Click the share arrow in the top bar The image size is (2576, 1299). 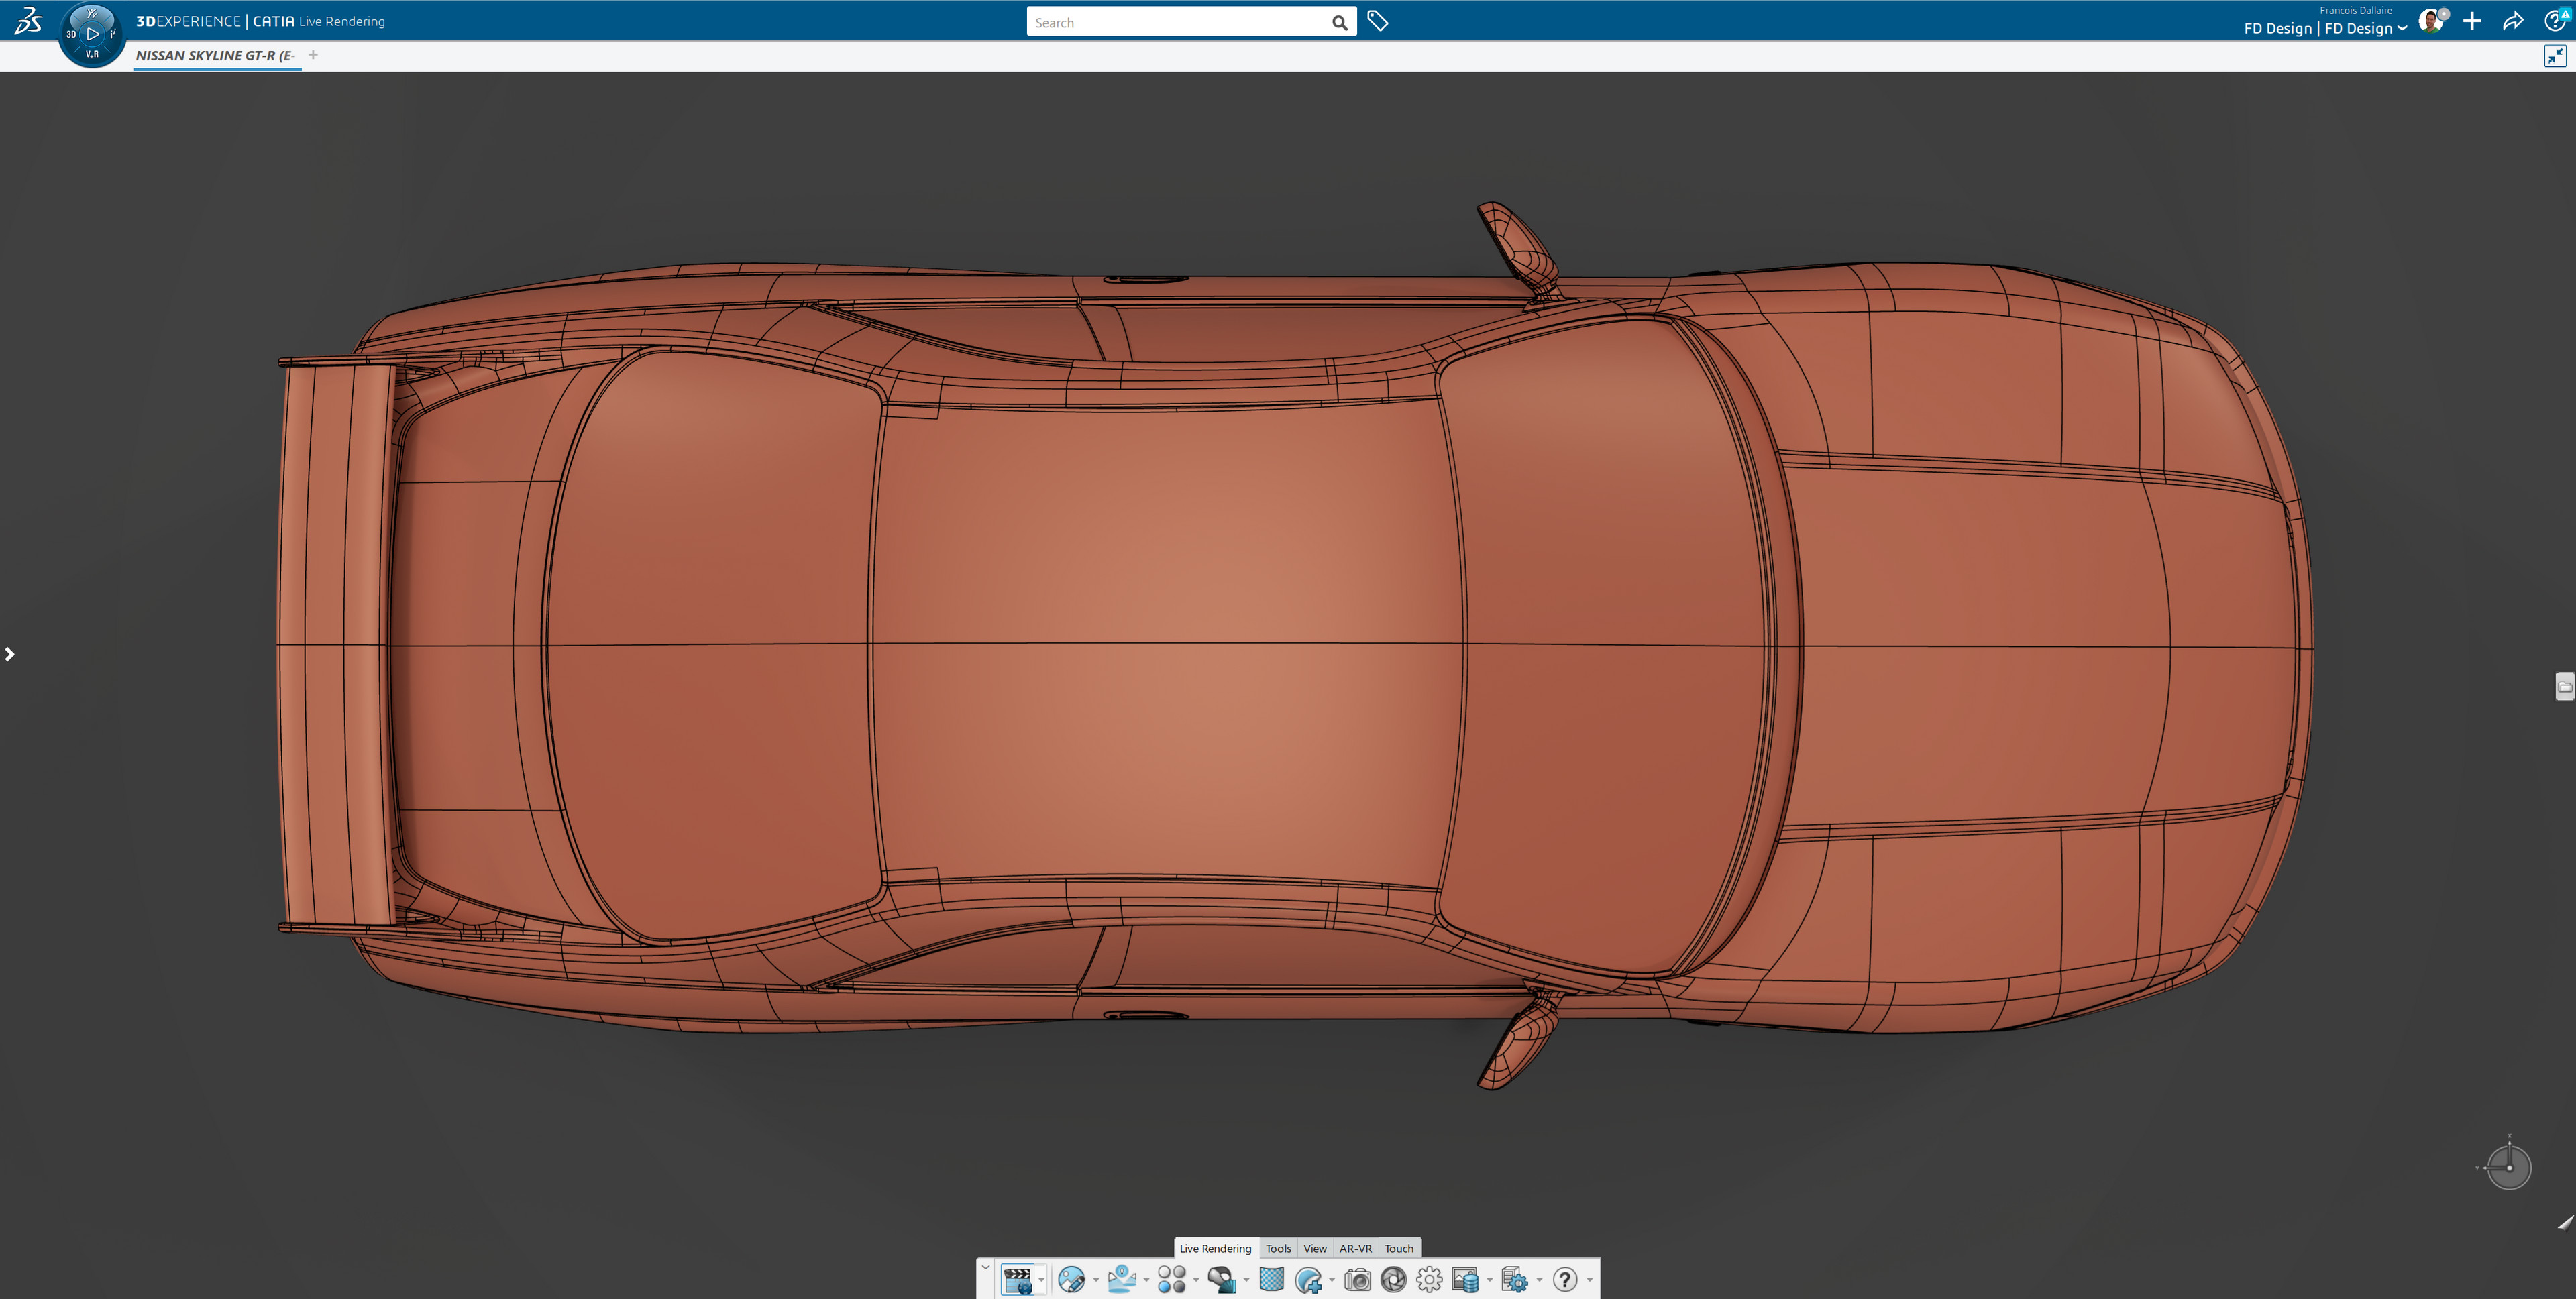[2513, 20]
